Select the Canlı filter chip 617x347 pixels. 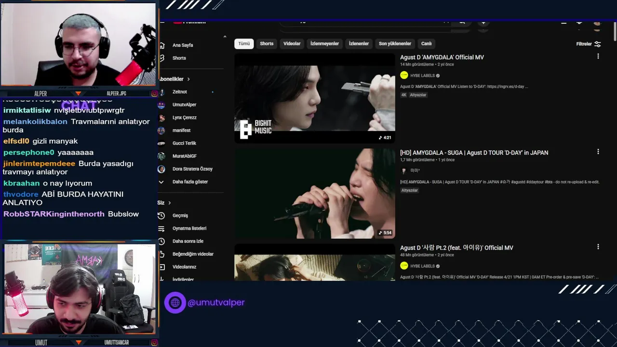pyautogui.click(x=427, y=43)
